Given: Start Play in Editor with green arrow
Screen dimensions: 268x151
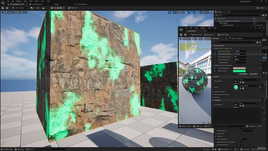Looking at the screenshot, I should pyautogui.click(x=52, y=8).
